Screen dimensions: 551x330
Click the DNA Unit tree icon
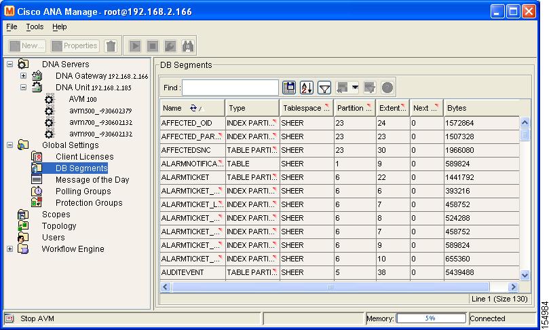pyautogui.click(x=37, y=87)
